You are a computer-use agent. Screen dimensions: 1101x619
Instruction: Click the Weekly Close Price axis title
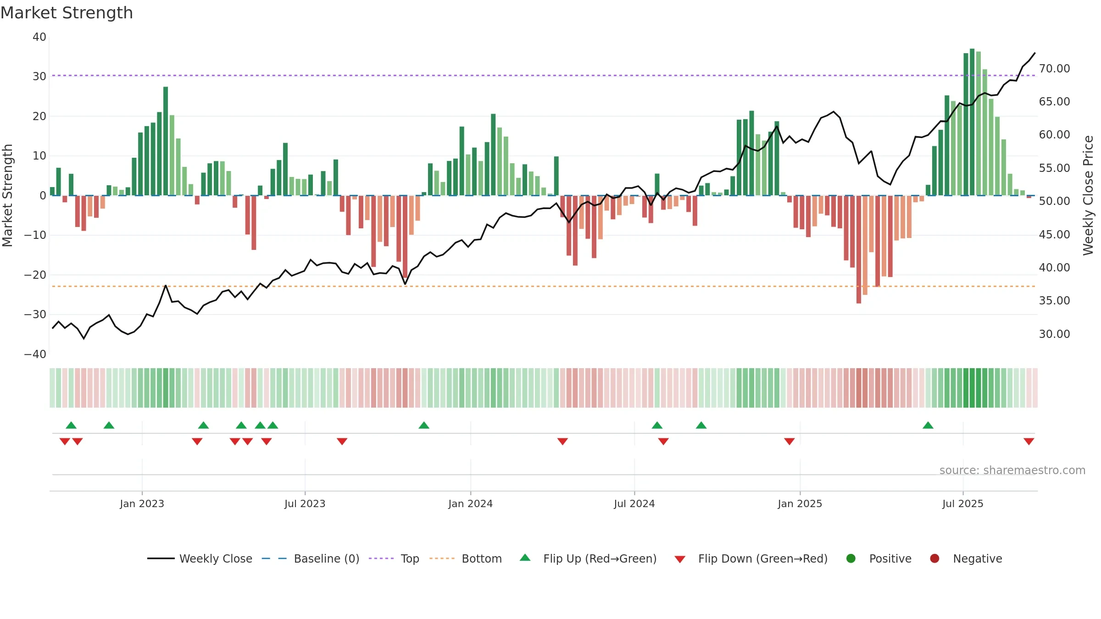[1088, 195]
